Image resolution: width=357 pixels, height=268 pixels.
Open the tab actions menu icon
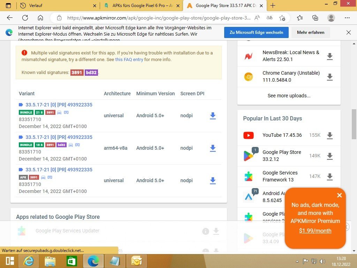click(x=8, y=6)
